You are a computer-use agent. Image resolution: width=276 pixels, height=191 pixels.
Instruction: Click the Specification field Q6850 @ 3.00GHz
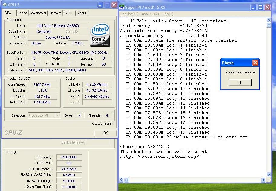70,53
